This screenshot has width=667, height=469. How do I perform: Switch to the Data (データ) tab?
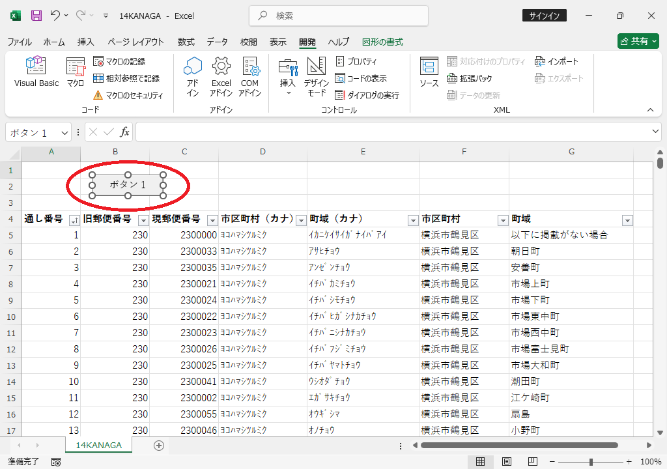click(217, 42)
